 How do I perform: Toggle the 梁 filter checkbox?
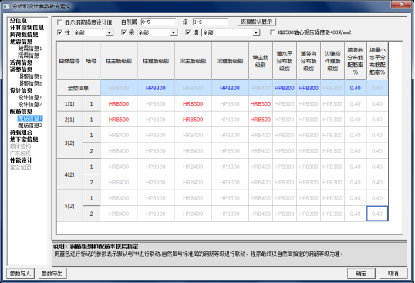(124, 32)
